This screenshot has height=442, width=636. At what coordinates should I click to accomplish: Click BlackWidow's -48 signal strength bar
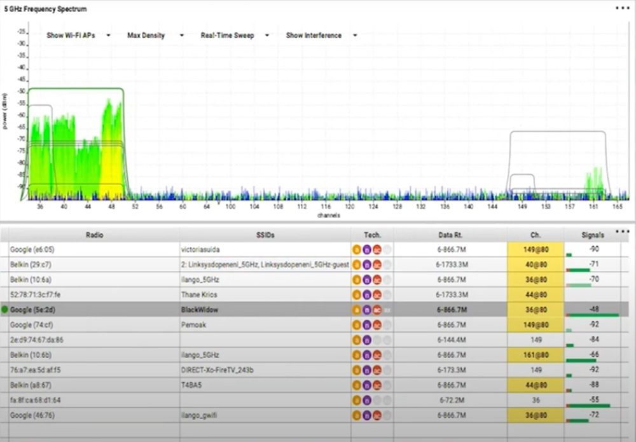point(591,315)
